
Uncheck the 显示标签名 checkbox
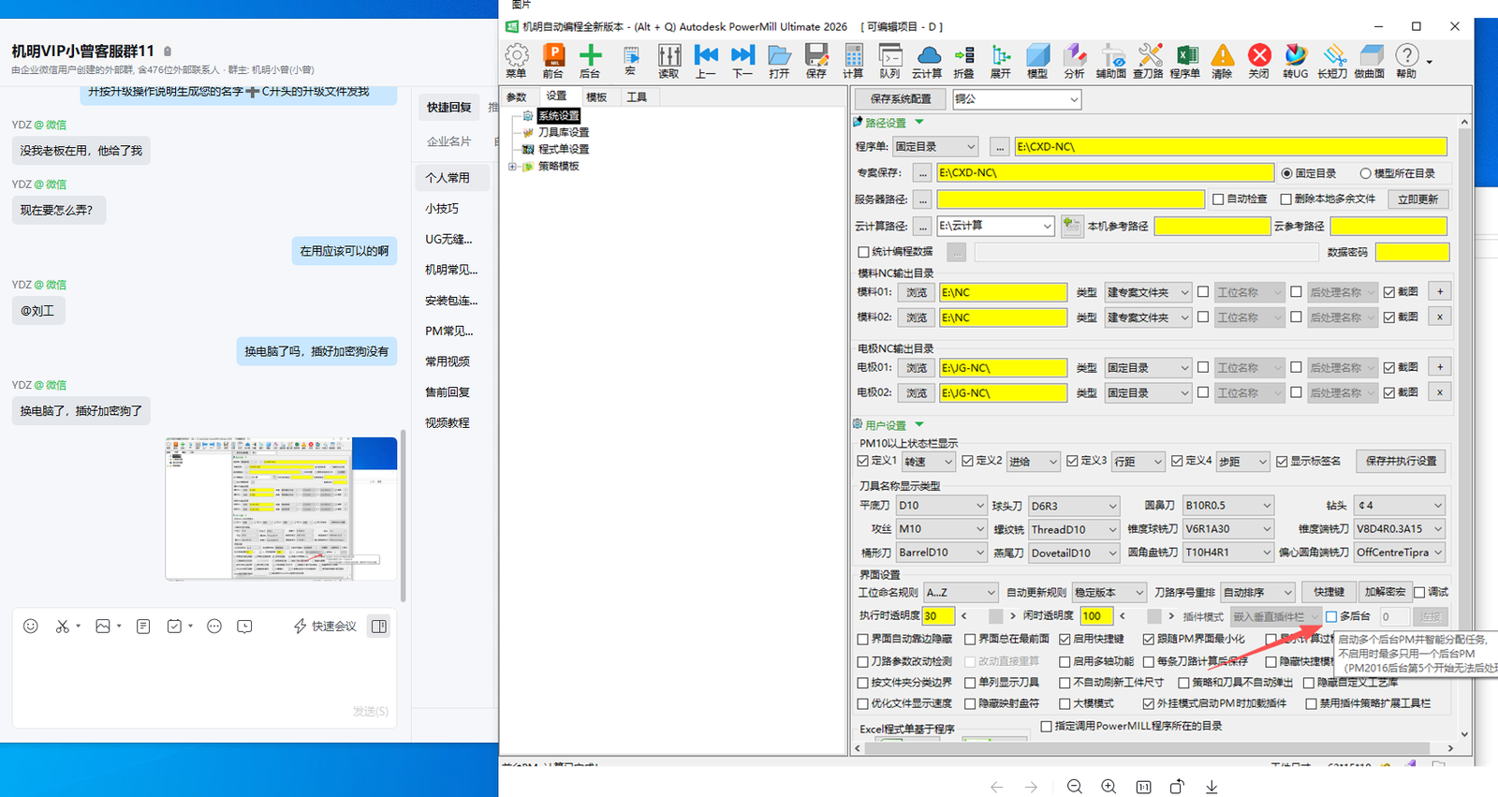[1282, 461]
